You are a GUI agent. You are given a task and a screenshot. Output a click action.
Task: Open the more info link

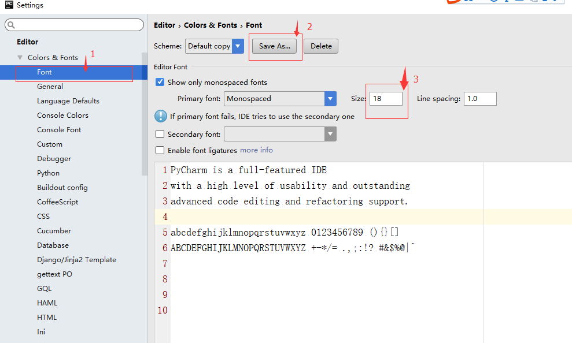tap(256, 150)
